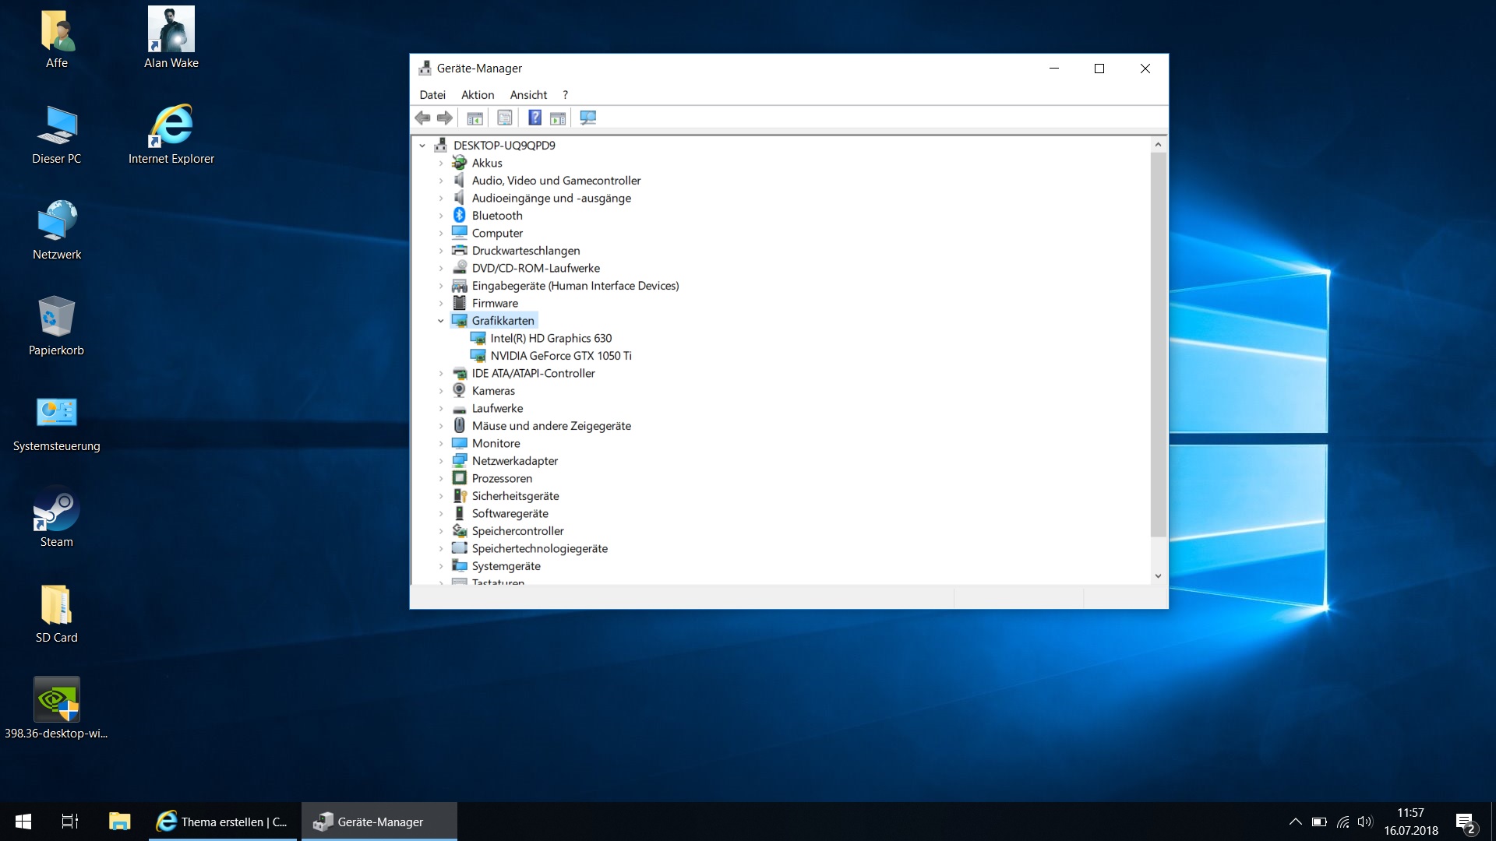Open the volume control in system tray
This screenshot has width=1496, height=841.
pyautogui.click(x=1364, y=822)
